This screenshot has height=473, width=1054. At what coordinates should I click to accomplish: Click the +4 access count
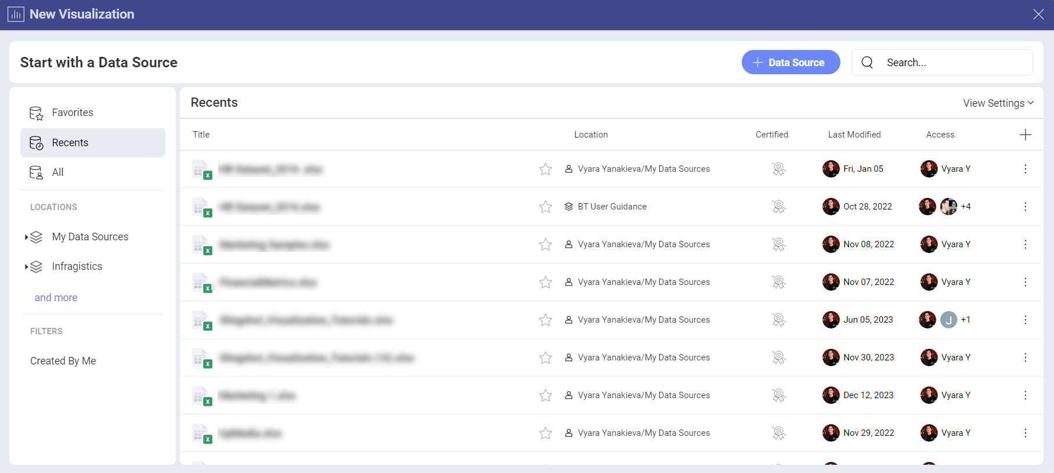click(966, 207)
